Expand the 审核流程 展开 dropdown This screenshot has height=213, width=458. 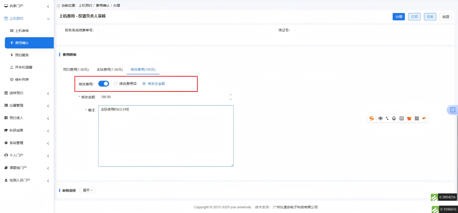pos(88,190)
